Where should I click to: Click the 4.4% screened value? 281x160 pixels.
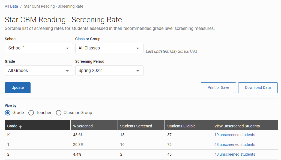pyautogui.click(x=77, y=154)
